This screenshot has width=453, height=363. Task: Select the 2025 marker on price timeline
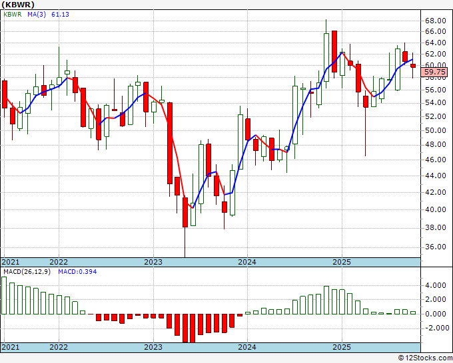coord(342,262)
